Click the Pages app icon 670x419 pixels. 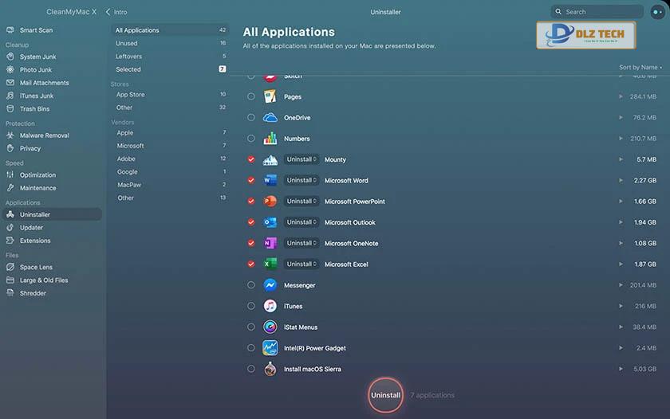(270, 96)
